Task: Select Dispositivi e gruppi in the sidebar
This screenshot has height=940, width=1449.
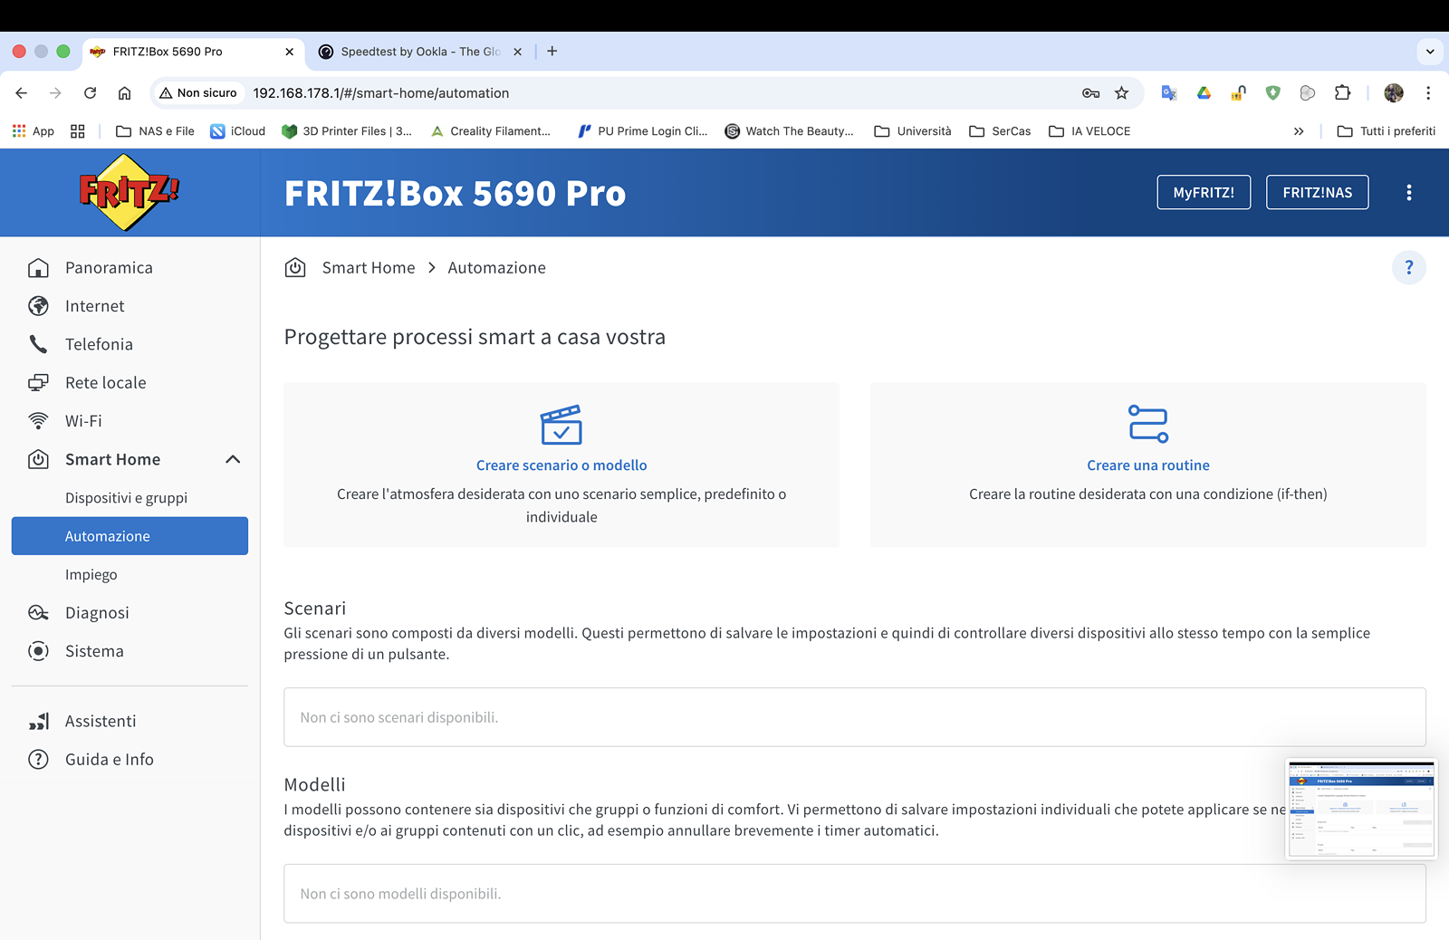Action: click(x=126, y=498)
